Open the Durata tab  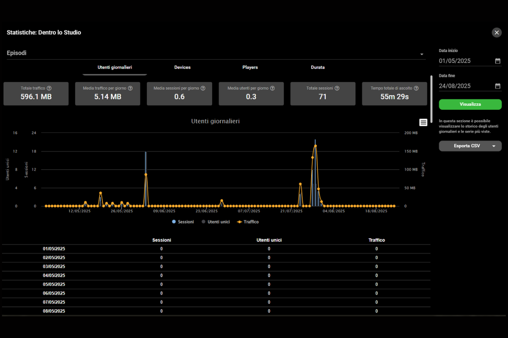coord(317,68)
